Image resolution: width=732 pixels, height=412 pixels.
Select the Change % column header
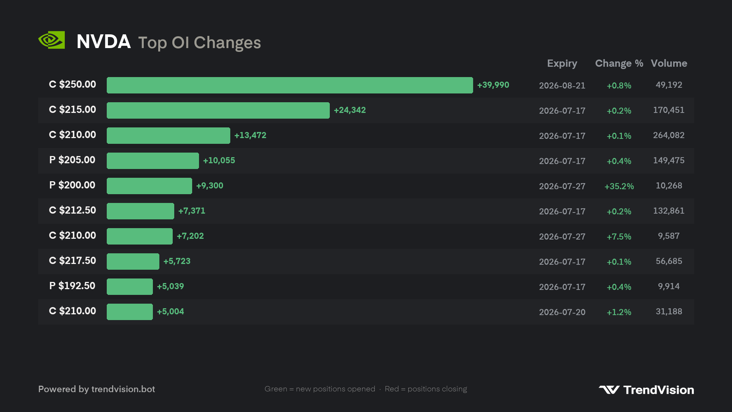pos(619,63)
